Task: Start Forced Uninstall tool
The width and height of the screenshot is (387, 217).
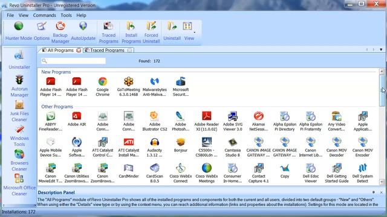Action: (151, 33)
